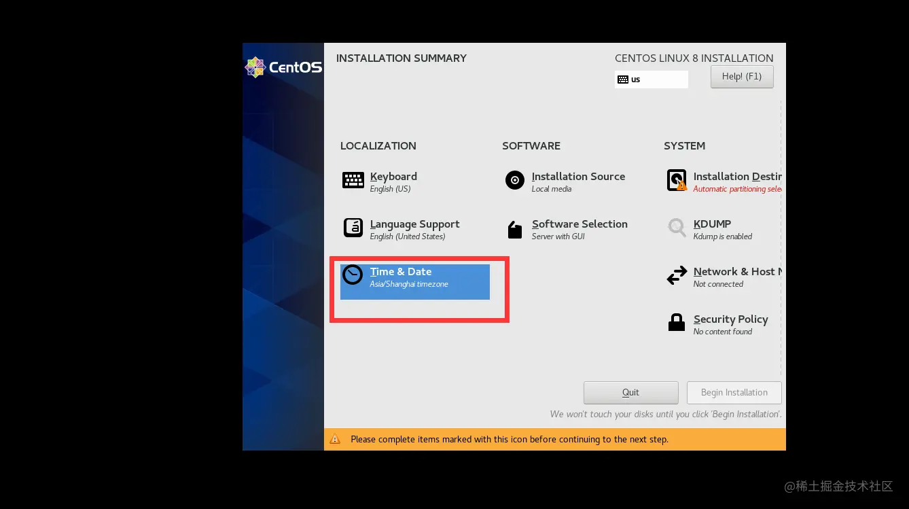The height and width of the screenshot is (509, 909).
Task: Click the CentOS logo in the sidebar
Action: click(x=283, y=67)
